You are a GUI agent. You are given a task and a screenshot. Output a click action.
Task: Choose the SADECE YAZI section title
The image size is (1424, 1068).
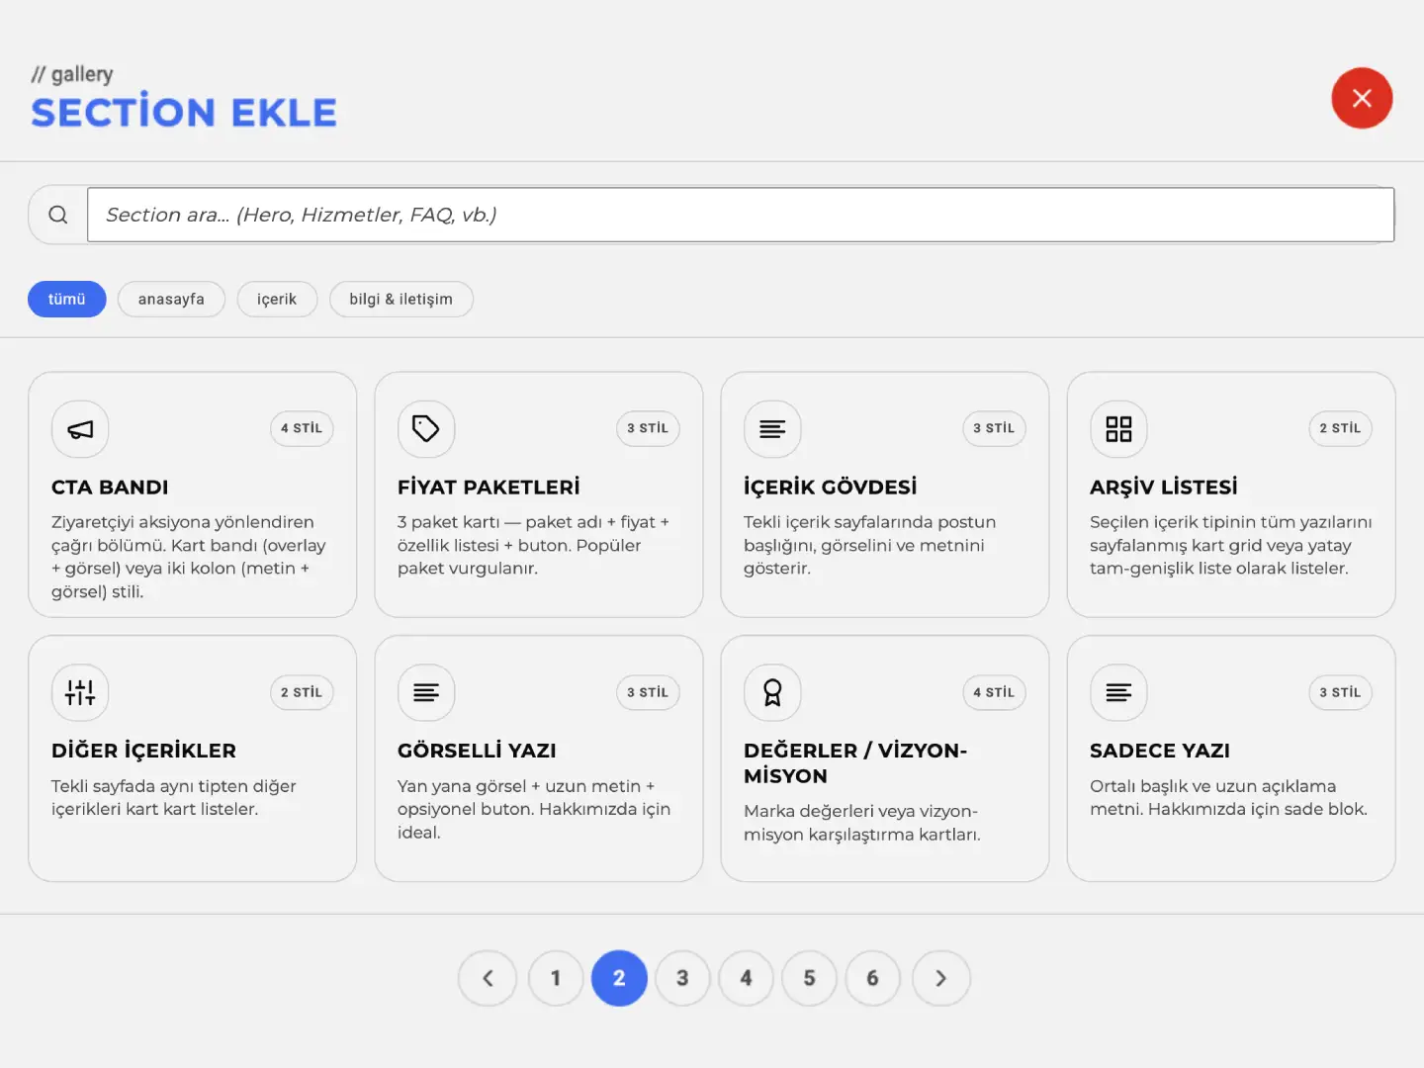1160,751
